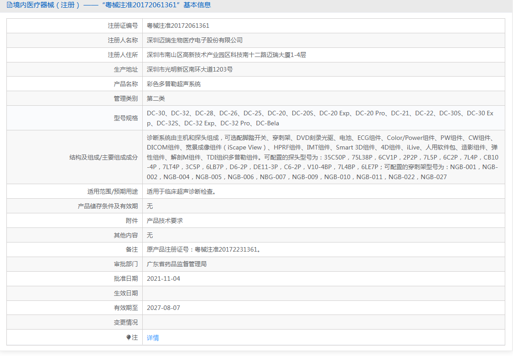513x356 pixels.
Task: Click the 产品名称 label
Action: tap(126, 84)
